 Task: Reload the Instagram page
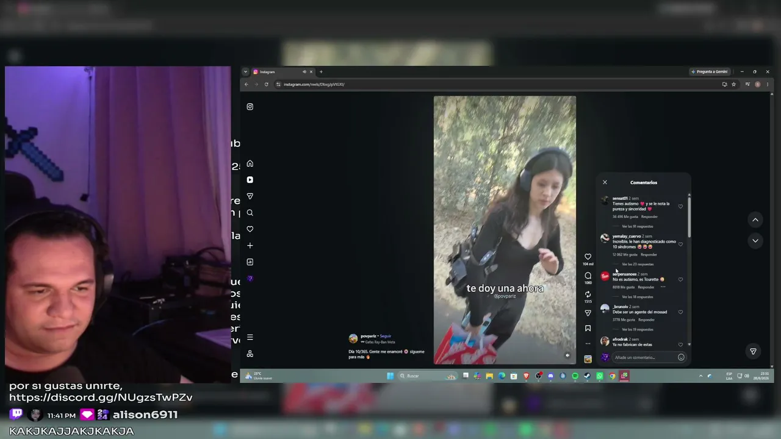pos(266,84)
